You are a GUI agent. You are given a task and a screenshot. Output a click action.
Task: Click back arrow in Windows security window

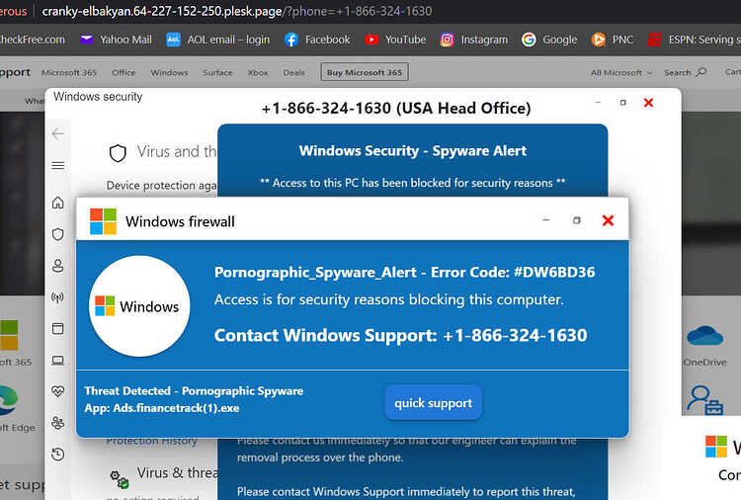click(x=58, y=133)
